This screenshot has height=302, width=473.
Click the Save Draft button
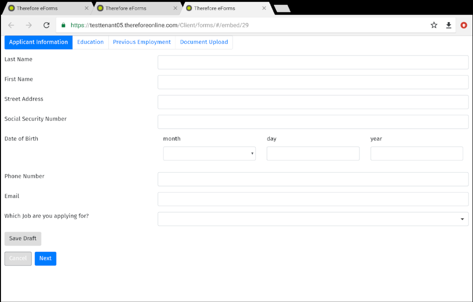click(x=23, y=239)
